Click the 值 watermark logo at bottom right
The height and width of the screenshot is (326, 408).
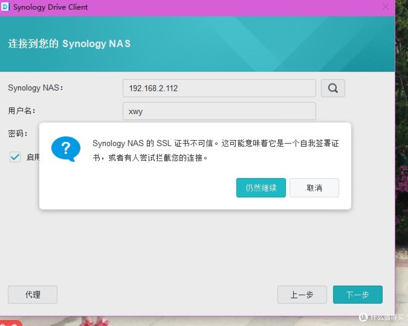tap(363, 317)
